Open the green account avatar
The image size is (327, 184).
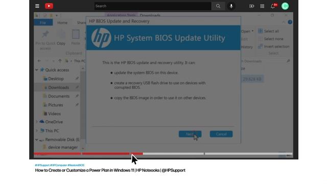[x=285, y=6]
